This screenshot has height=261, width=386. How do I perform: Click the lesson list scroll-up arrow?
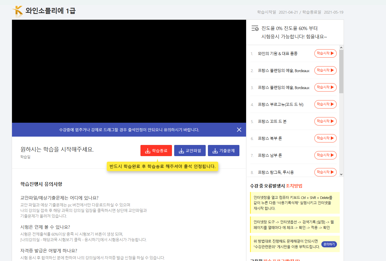tap(341, 47)
